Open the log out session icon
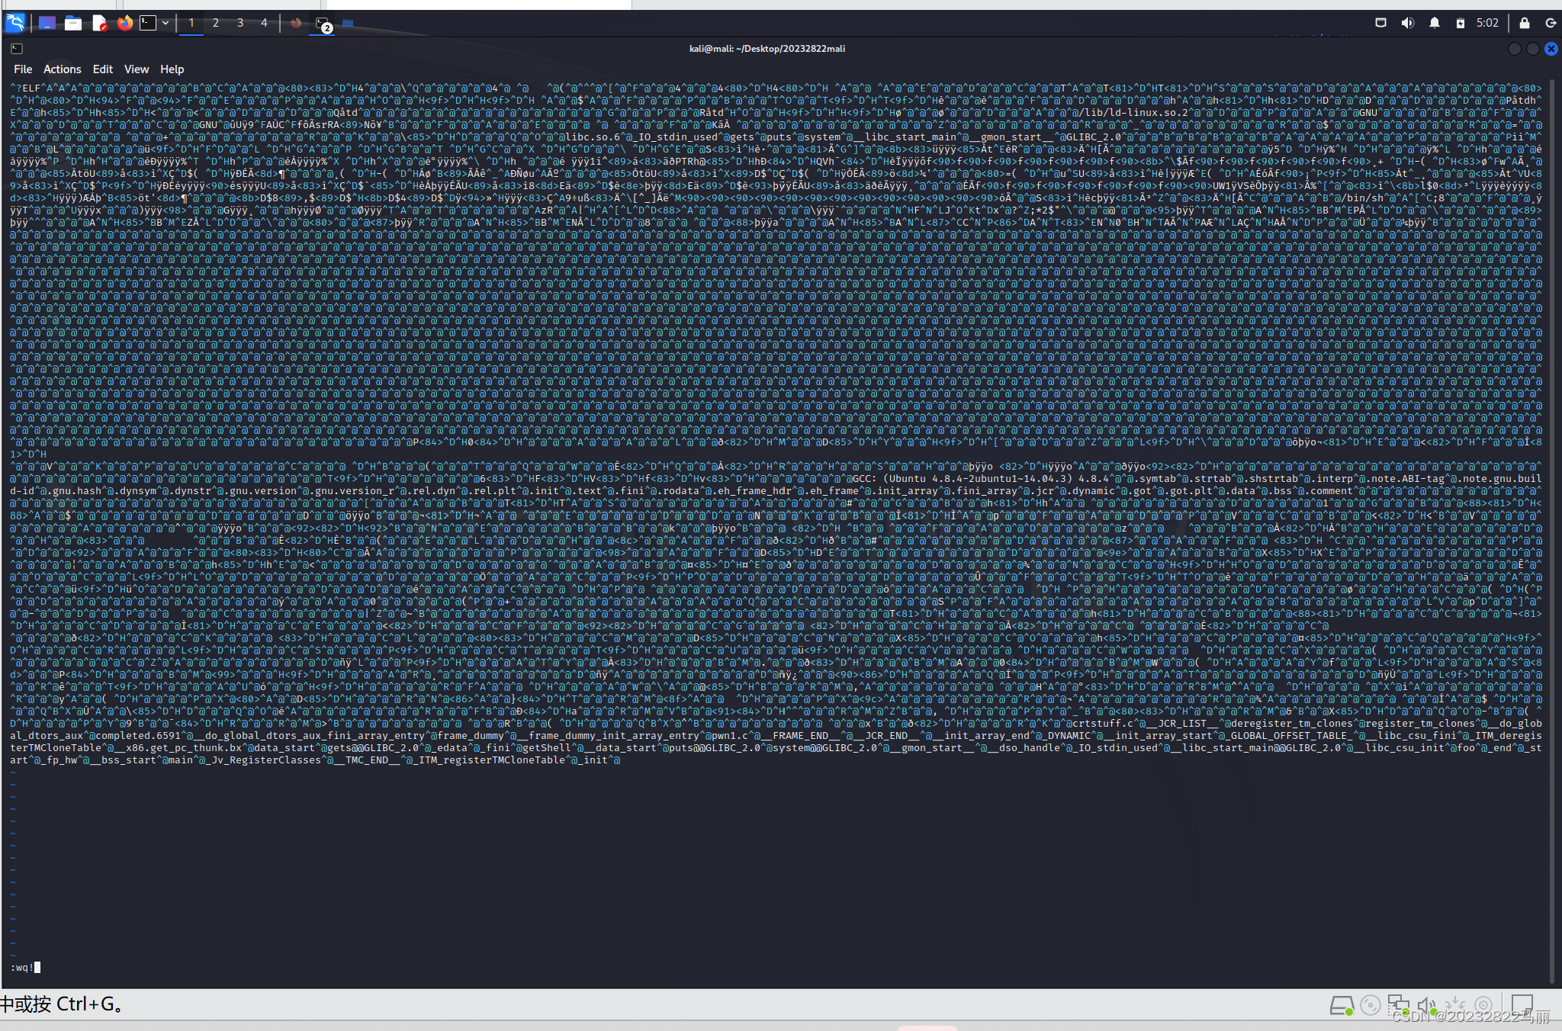The image size is (1562, 1031). (1550, 23)
